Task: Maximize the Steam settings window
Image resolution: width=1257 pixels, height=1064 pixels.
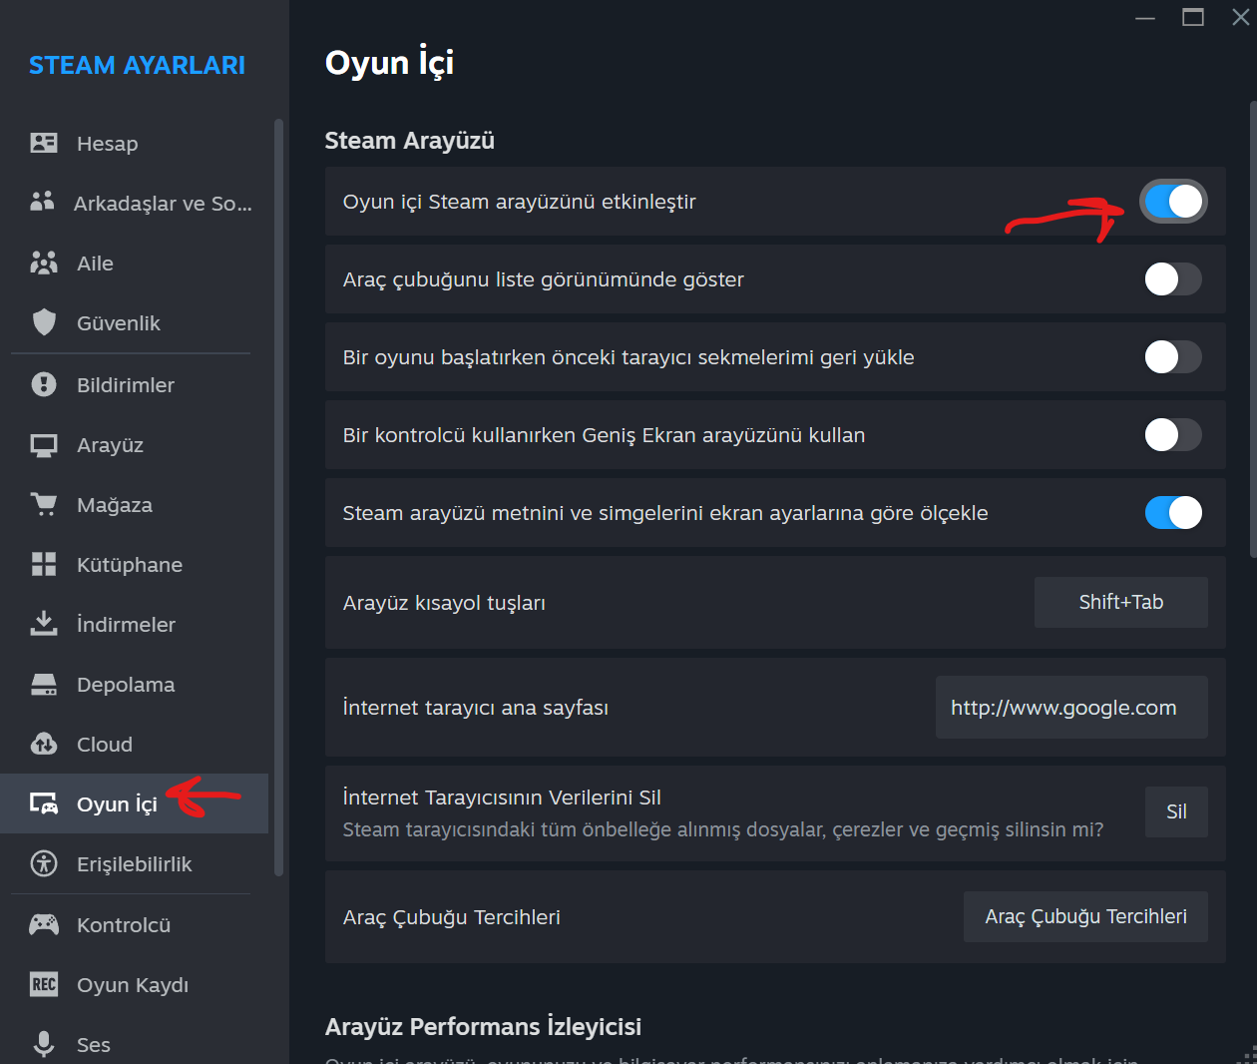Action: pos(1193,17)
